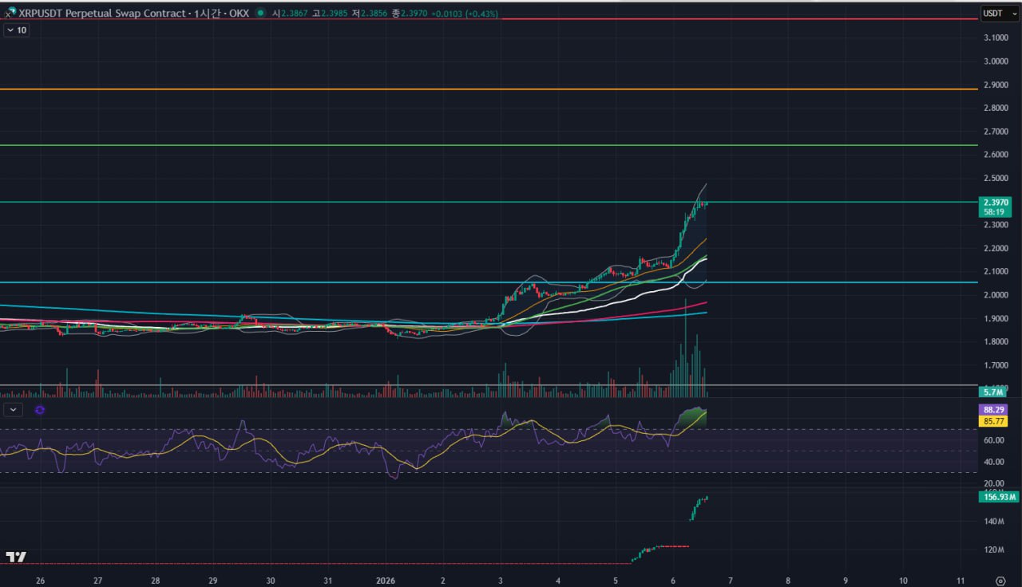Select the green horizontal line near 2.6500
1022x587 pixels.
click(489, 145)
